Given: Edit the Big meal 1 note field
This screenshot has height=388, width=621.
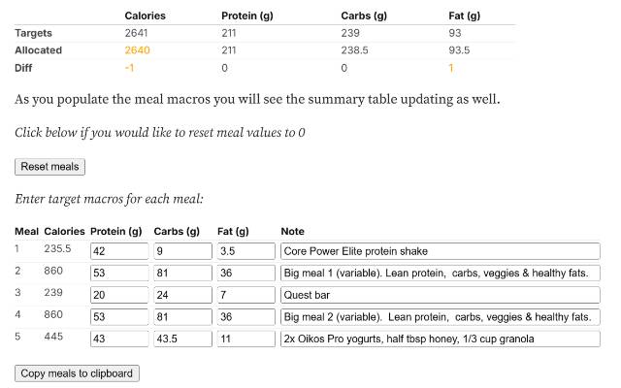Looking at the screenshot, I should click(x=441, y=274).
